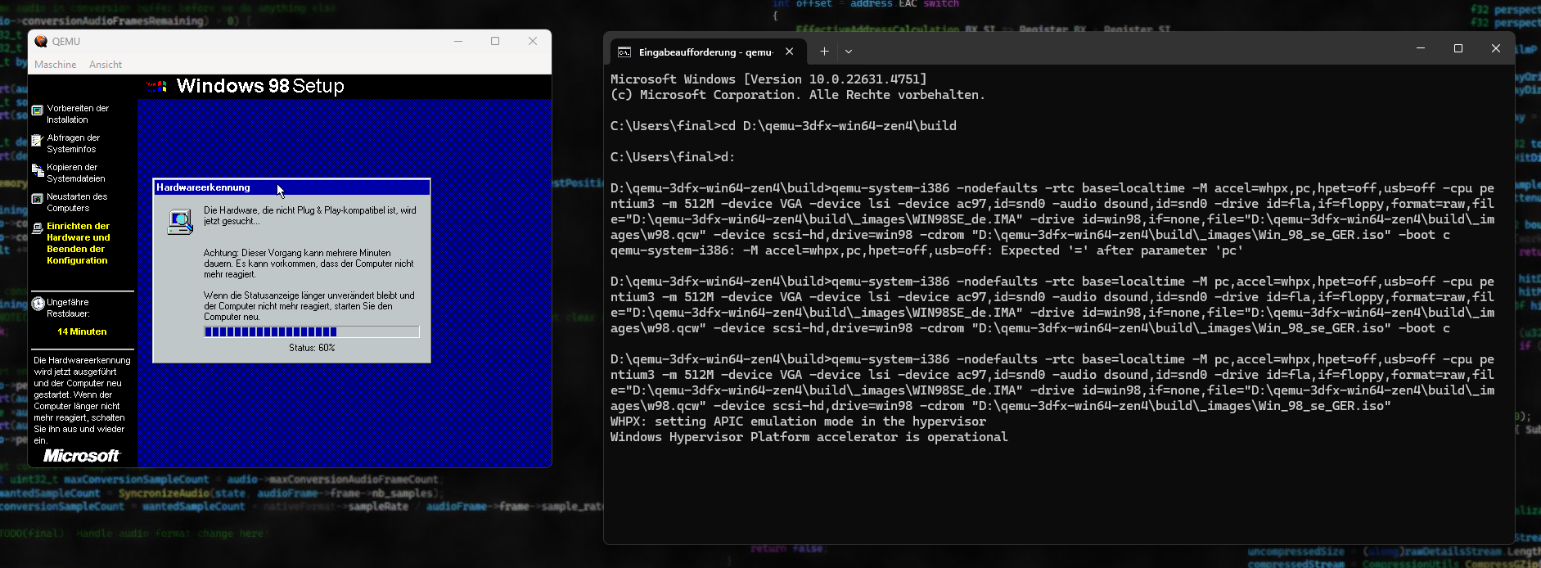Minimize the QEMU window

458,41
